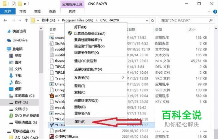Open the 文件 ribbon tab

8,11
